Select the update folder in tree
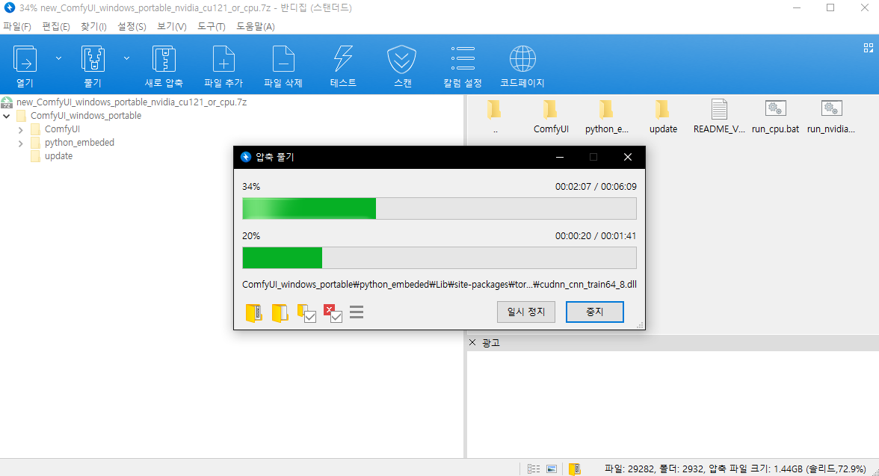 click(58, 156)
